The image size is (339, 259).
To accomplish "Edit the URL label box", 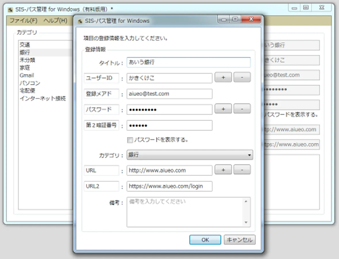I will click(101, 170).
